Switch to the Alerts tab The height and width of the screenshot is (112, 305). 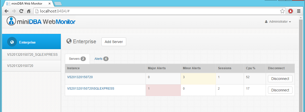[101, 59]
